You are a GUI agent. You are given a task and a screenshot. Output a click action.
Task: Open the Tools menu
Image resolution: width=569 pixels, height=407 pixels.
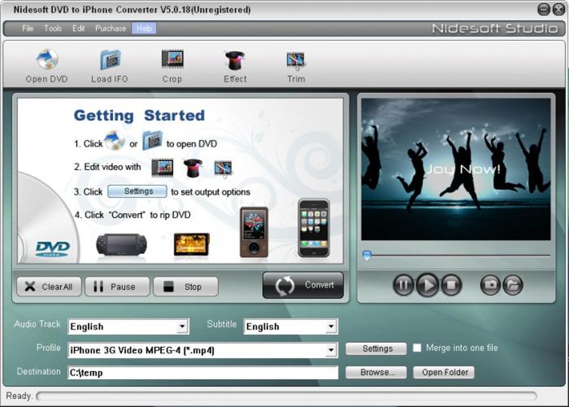coord(53,28)
